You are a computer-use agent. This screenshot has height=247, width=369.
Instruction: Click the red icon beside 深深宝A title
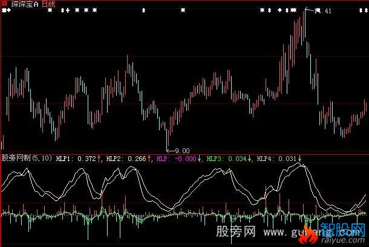pyautogui.click(x=4, y=4)
